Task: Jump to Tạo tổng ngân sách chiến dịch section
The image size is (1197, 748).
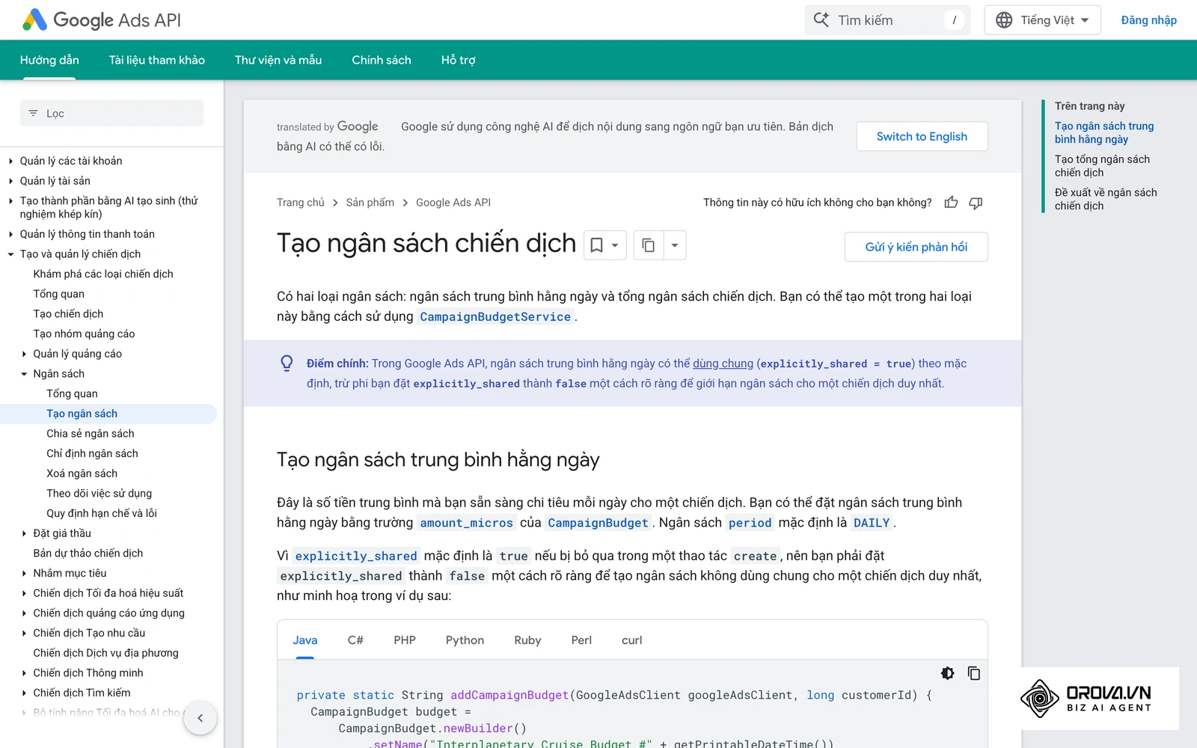Action: pyautogui.click(x=1102, y=166)
